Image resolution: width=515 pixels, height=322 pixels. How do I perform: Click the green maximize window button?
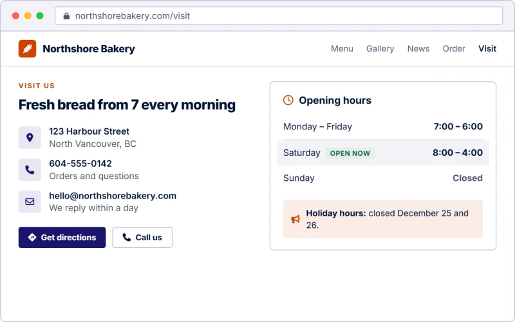[x=40, y=15]
